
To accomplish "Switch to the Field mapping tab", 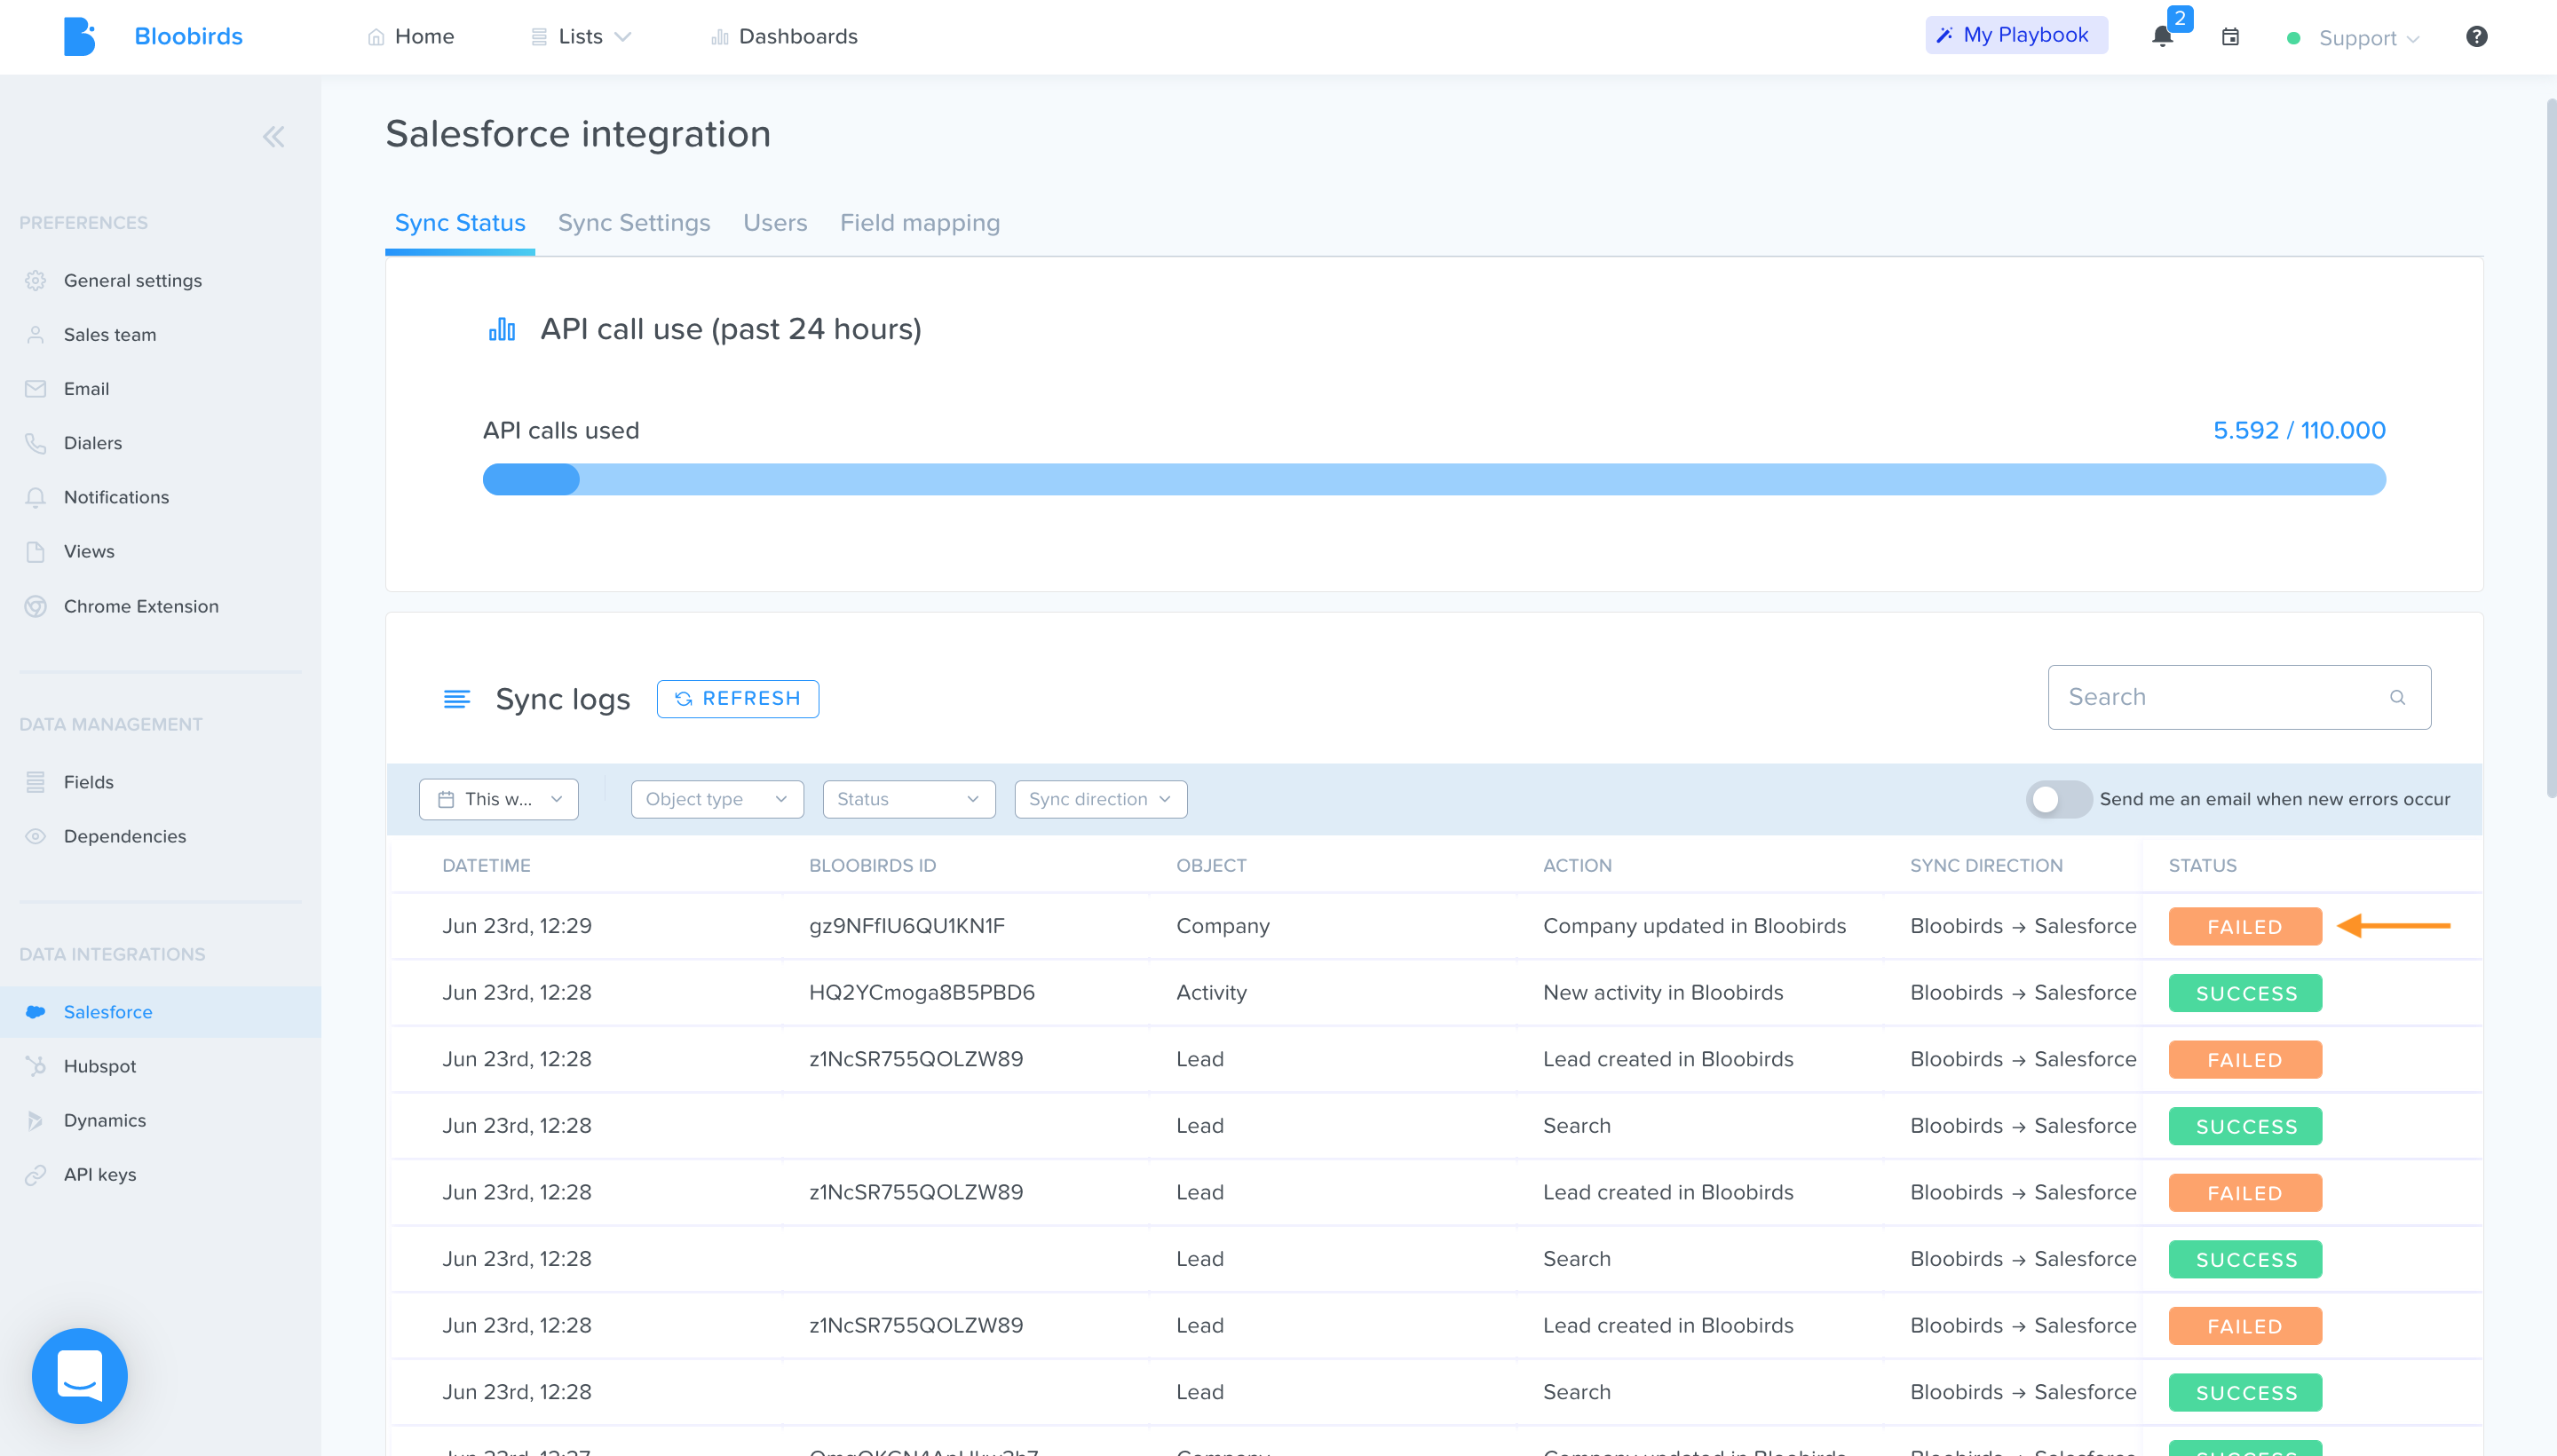I will pos(920,223).
